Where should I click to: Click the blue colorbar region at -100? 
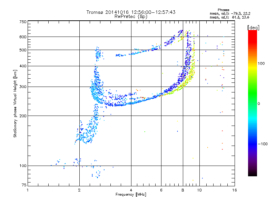(253, 144)
